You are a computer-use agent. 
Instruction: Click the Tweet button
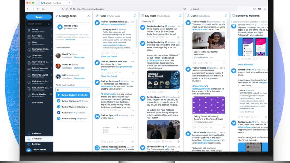(39, 17)
